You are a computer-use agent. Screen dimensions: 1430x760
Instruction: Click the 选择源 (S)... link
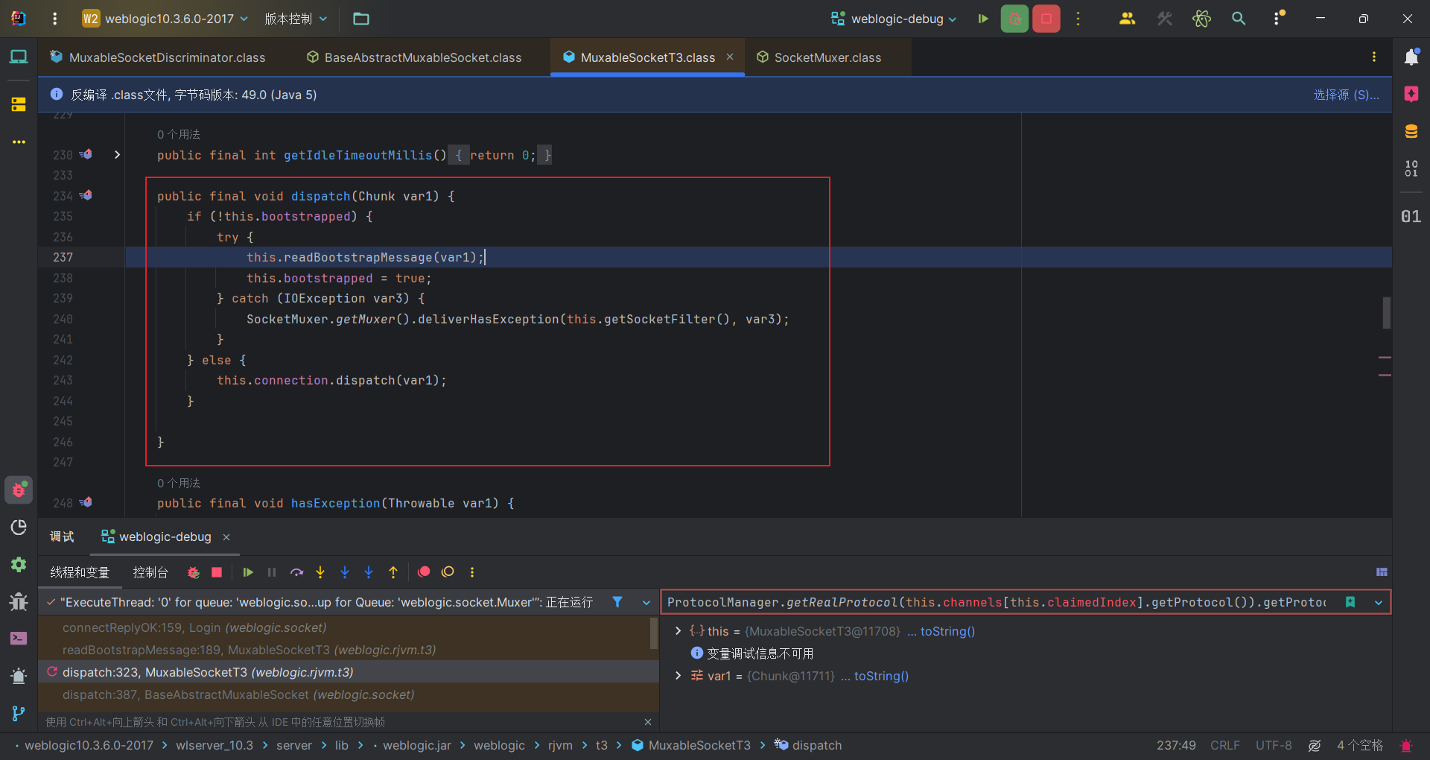click(1347, 95)
